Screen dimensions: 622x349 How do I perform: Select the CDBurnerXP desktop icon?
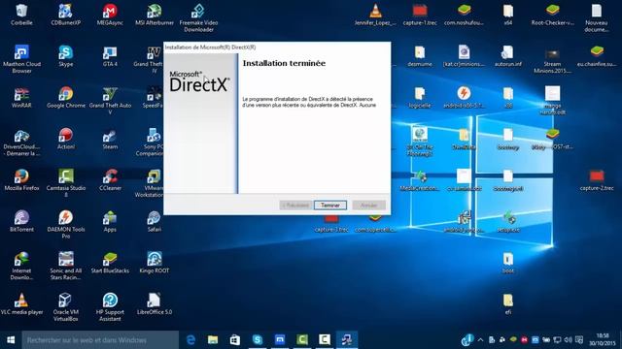coord(66,15)
